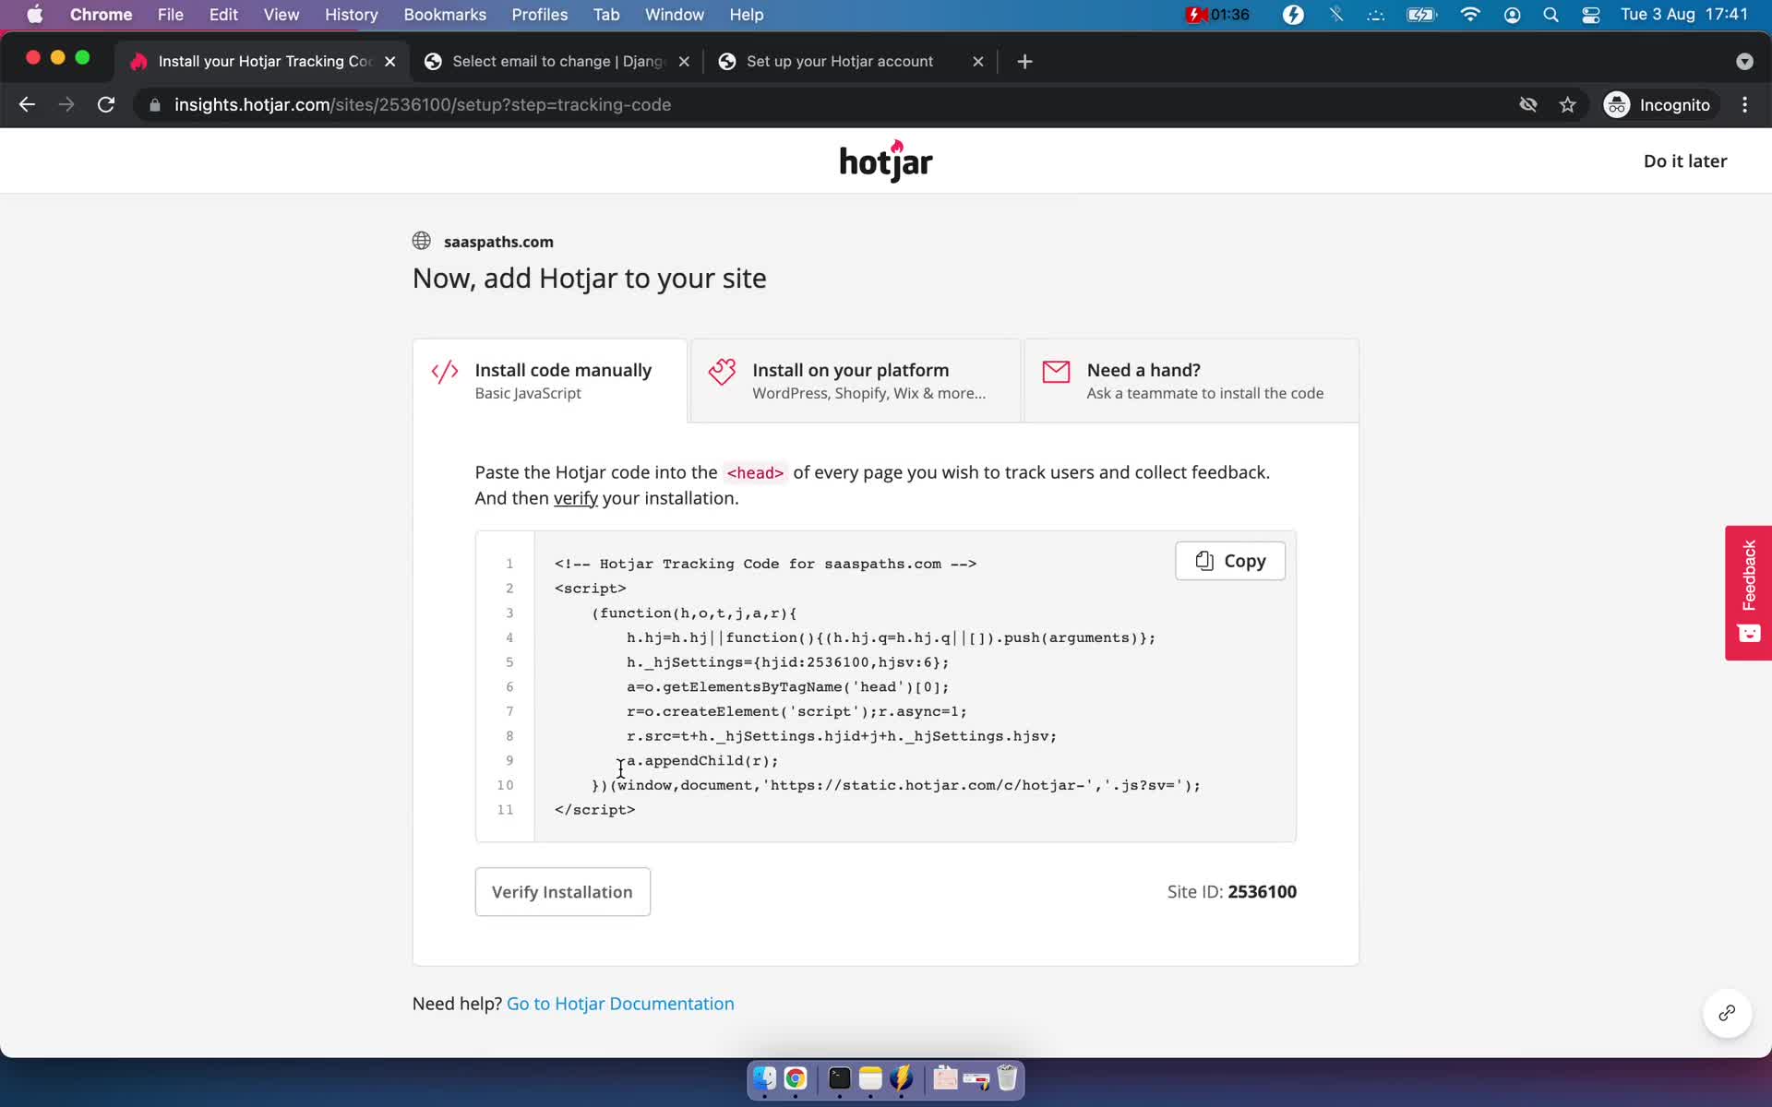The height and width of the screenshot is (1107, 1772).
Task: Click the link icon at bottom right
Action: point(1728,1013)
